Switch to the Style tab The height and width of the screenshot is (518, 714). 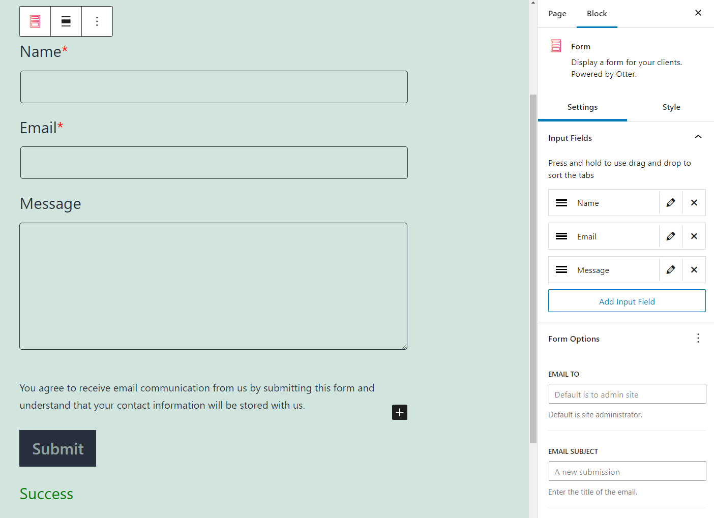[671, 107]
